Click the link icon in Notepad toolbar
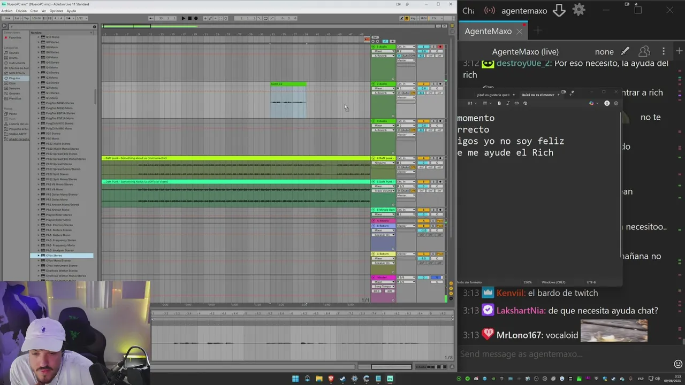 tap(516, 103)
